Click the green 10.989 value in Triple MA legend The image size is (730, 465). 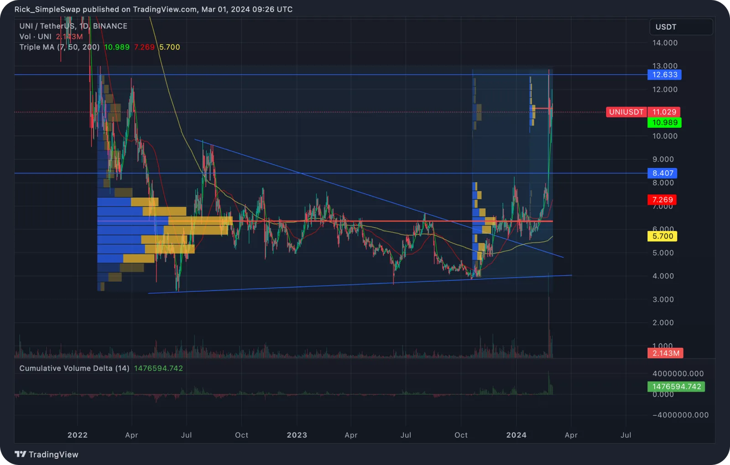(117, 47)
